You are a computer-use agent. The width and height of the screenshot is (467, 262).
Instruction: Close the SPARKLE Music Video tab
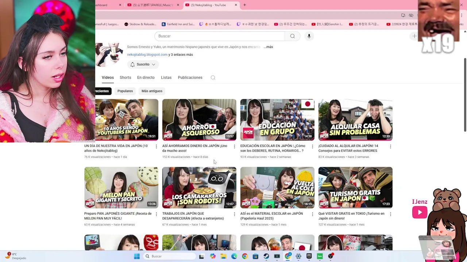[178, 5]
